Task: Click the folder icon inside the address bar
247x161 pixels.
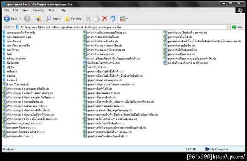Action: click(x=17, y=27)
